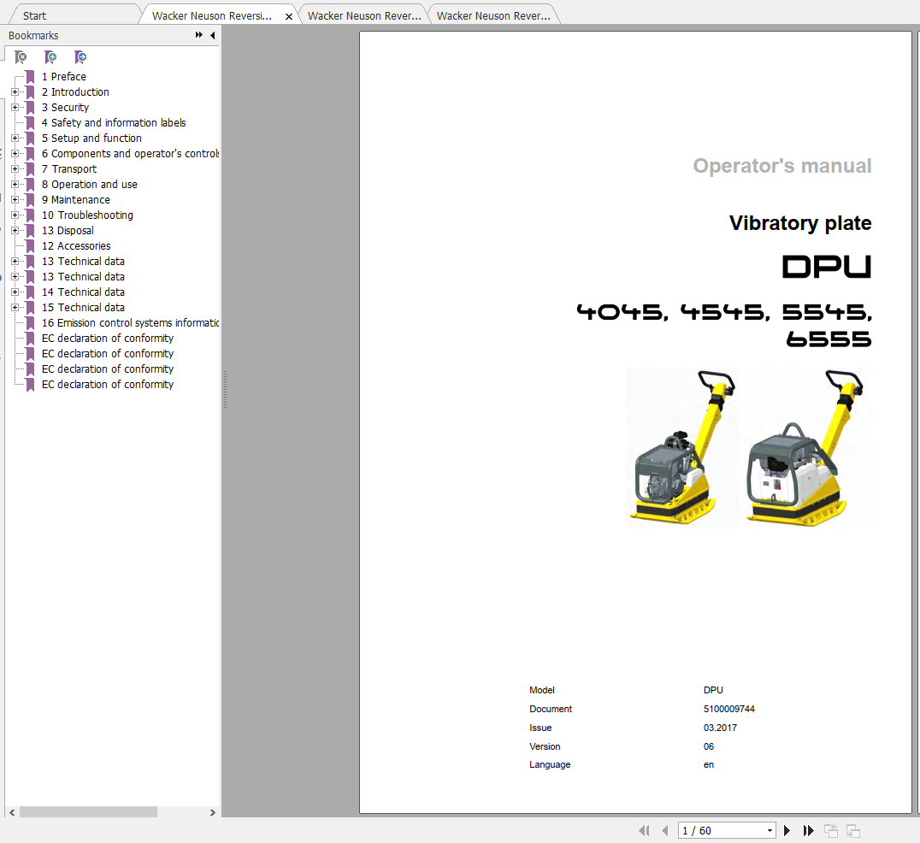Go to first page button

click(x=644, y=831)
